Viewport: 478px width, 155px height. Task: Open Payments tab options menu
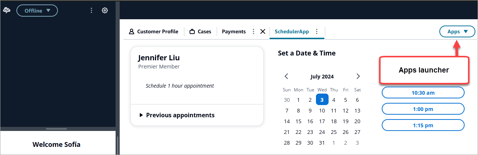point(253,31)
